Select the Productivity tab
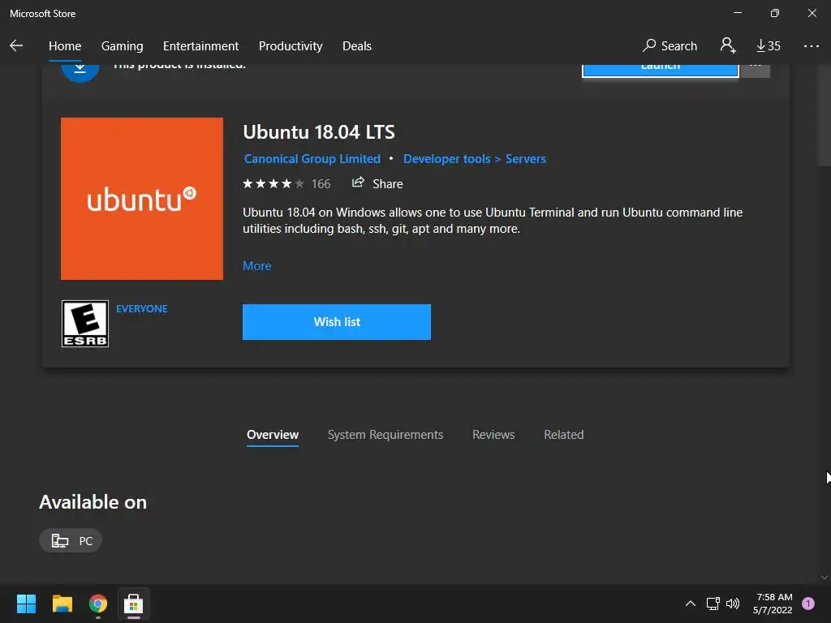 click(291, 46)
